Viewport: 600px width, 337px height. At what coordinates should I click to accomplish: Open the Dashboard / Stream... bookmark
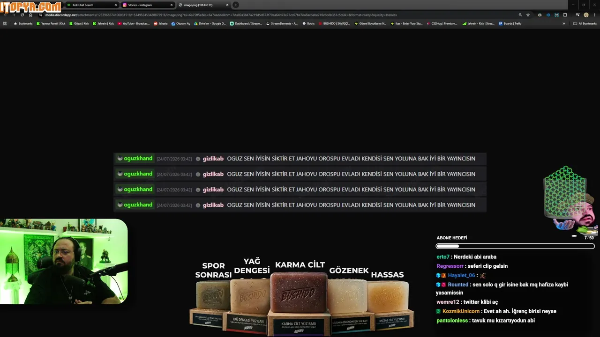tap(246, 23)
